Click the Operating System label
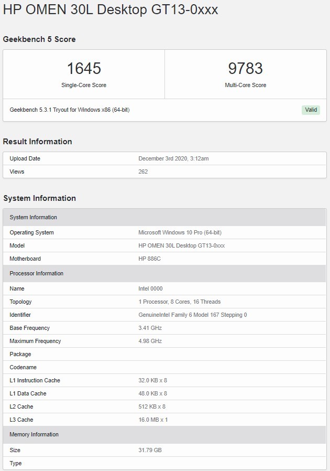Viewport: 330px width, 471px height. click(31, 232)
